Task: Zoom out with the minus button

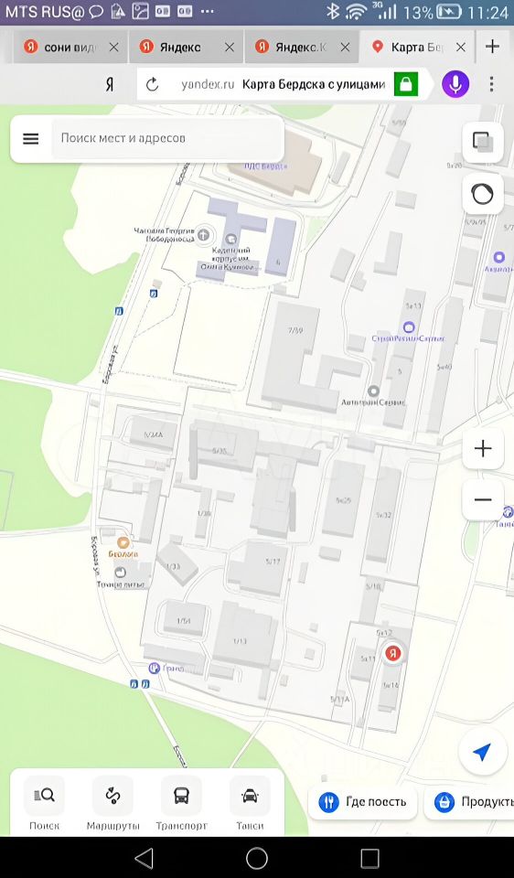Action: (x=483, y=499)
